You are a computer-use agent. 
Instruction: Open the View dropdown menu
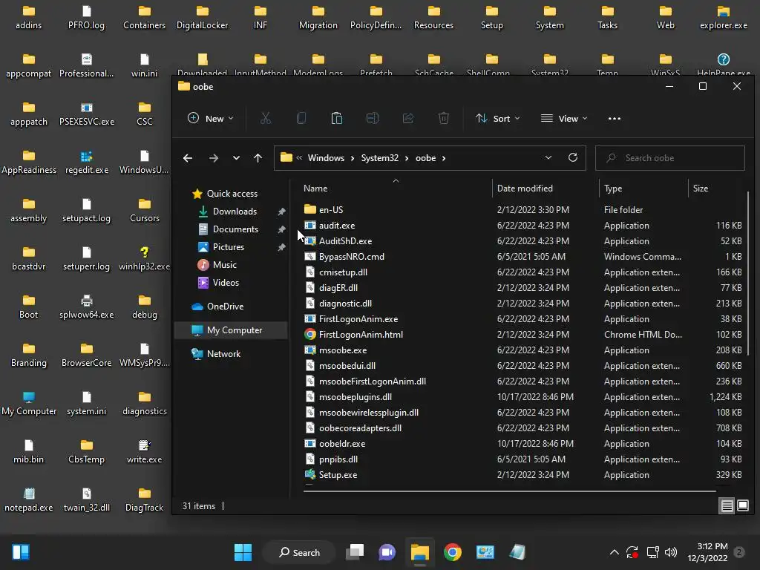tap(564, 118)
